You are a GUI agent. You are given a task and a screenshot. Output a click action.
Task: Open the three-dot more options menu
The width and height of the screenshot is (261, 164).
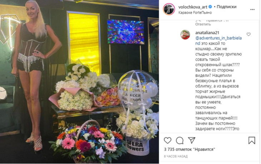click(x=252, y=10)
